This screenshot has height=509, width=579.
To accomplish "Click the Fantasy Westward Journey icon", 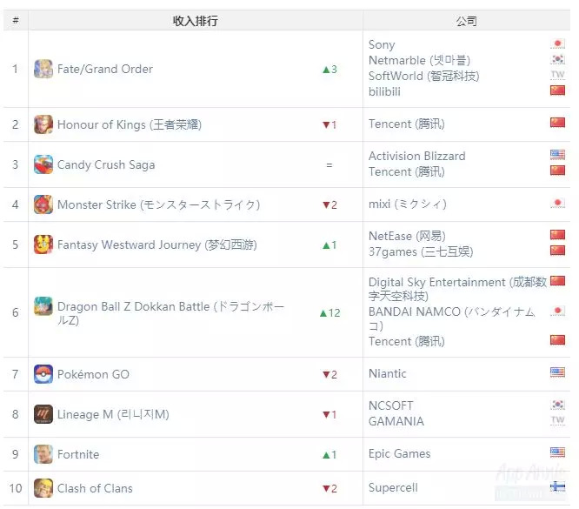I will click(x=43, y=244).
